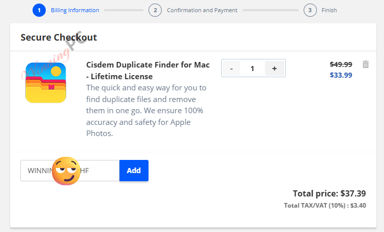The width and height of the screenshot is (384, 232).
Task: Delete the Cisdem Duplicate Finder cart item
Action: pos(365,64)
